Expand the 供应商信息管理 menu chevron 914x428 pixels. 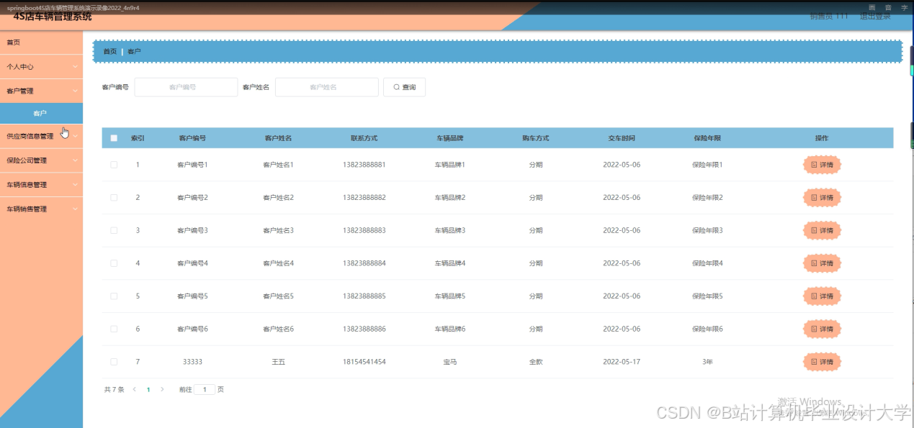(x=75, y=136)
